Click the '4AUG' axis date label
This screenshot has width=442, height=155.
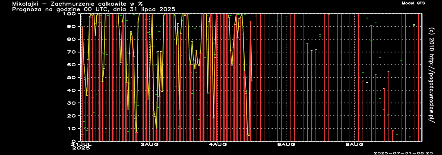(x=218, y=145)
